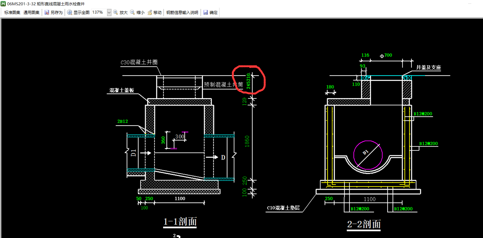Select the 1860 vertical height dimension
Screen dimensions: 483x238
click(247, 141)
